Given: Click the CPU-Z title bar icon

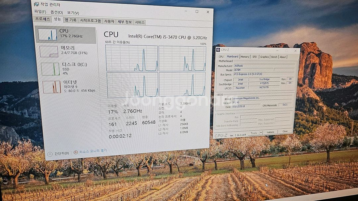Looking at the screenshot, I should 218,50.
